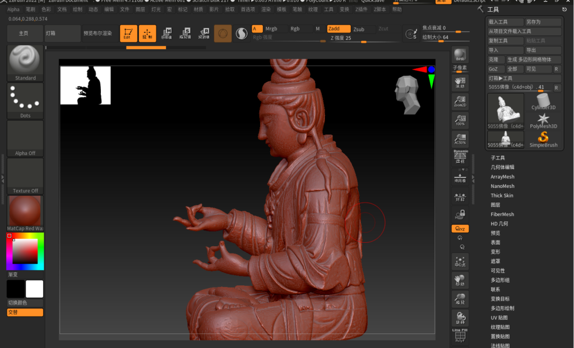
Task: Select the orange 绘制 Draw mode icon beside Edit
Action: (147, 33)
